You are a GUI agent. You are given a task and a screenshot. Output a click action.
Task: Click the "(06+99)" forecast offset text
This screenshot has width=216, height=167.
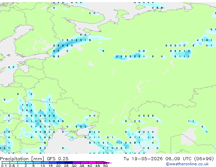coord(204,159)
